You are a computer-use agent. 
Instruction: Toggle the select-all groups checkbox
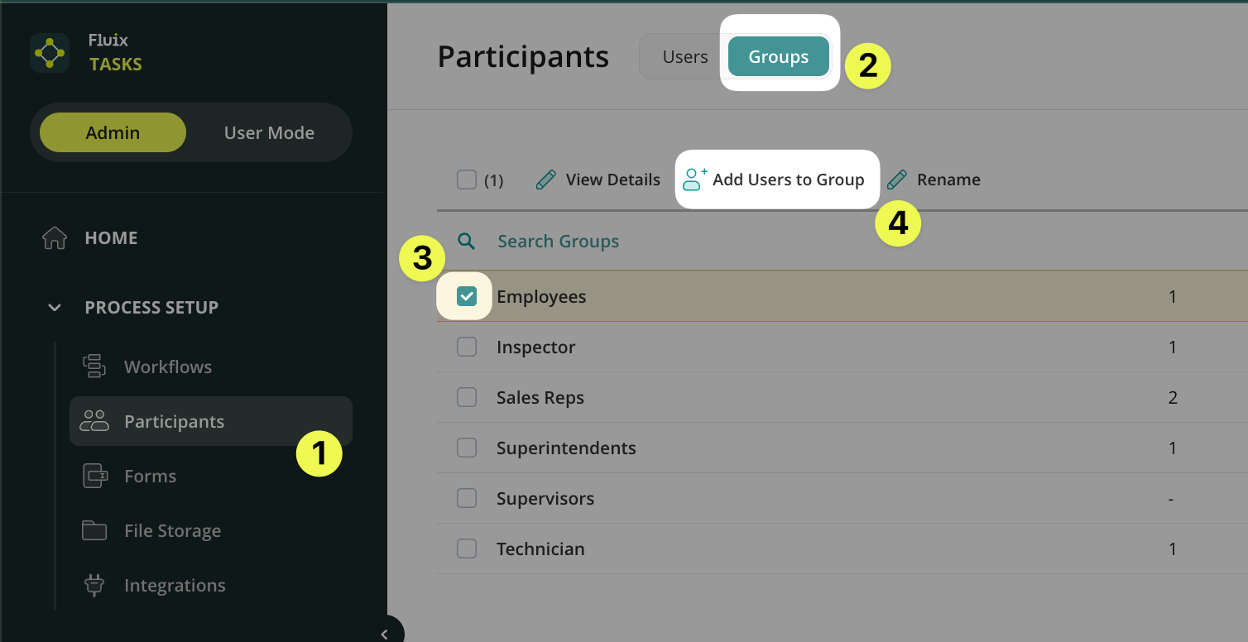click(x=467, y=180)
